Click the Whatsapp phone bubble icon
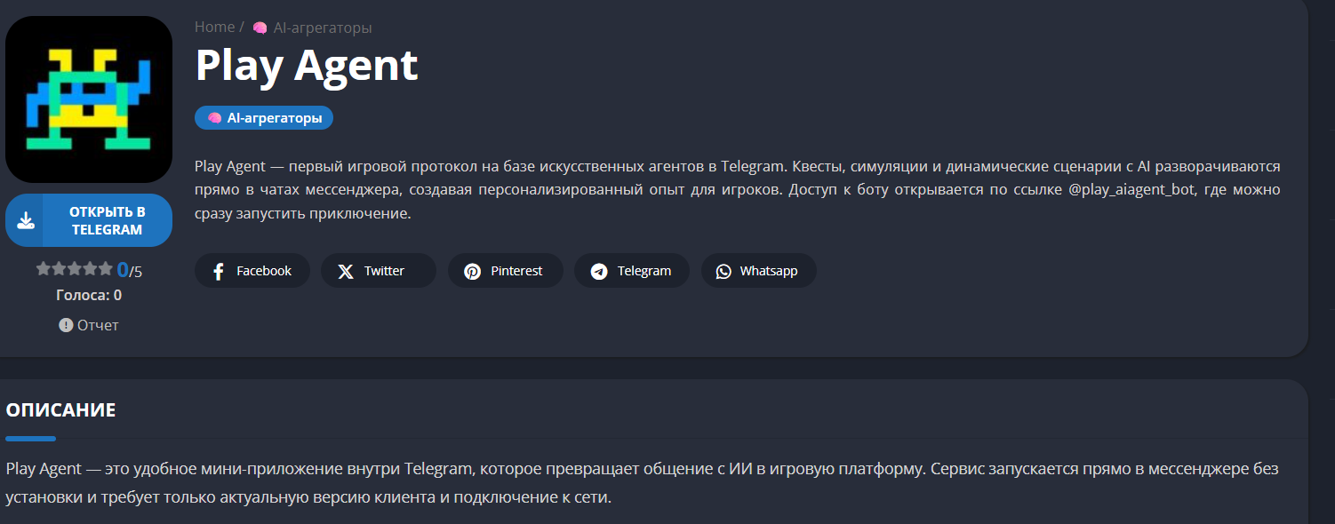 point(724,272)
